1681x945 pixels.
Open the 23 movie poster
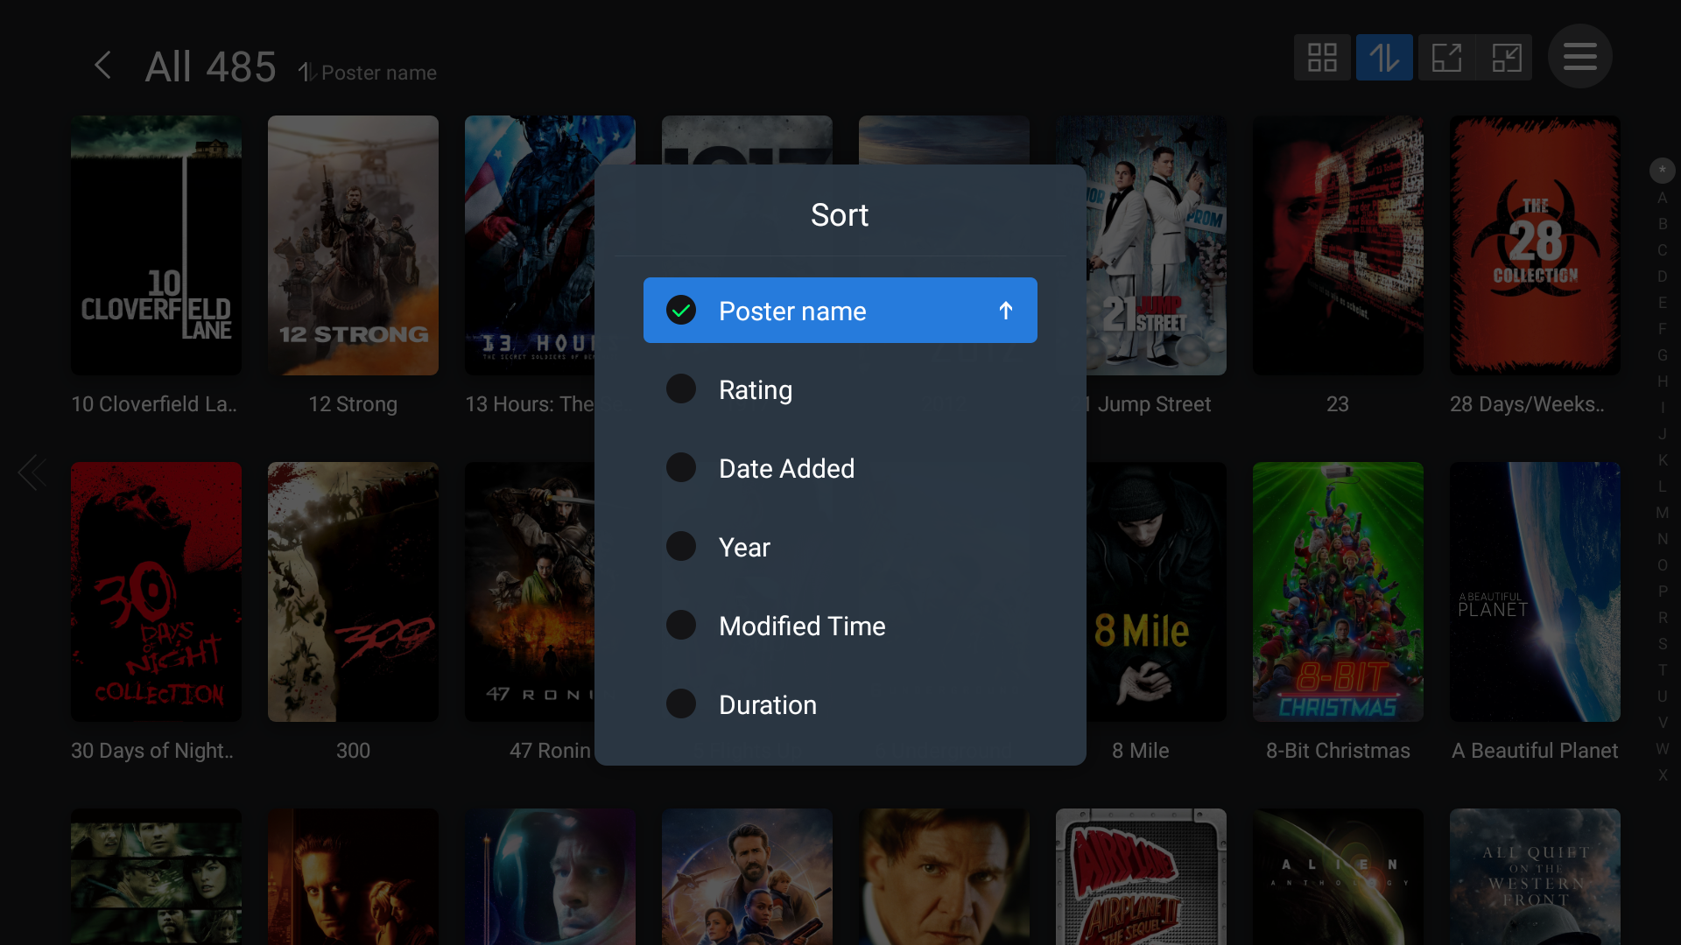pos(1338,245)
